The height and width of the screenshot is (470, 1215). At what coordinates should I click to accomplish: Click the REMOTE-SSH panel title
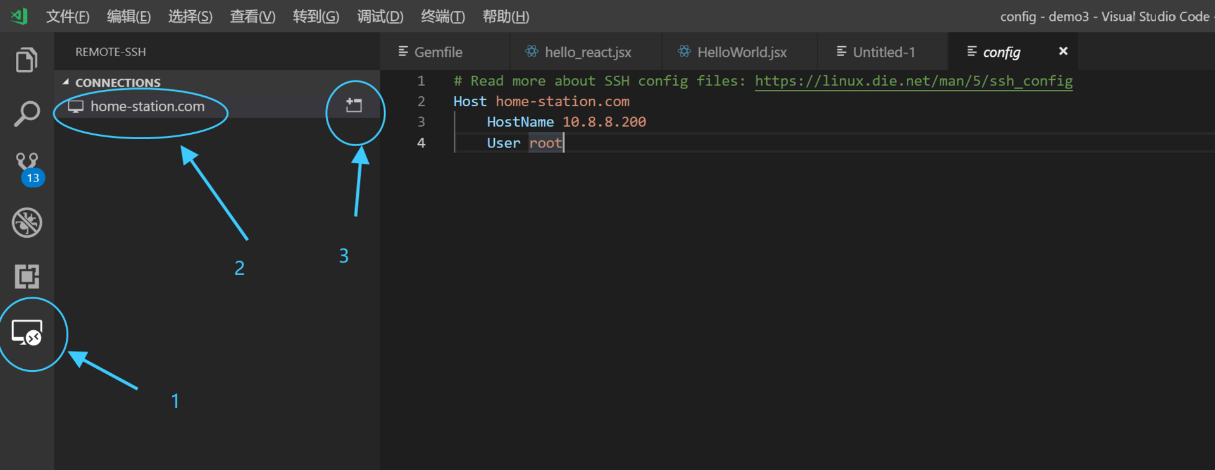[x=110, y=52]
